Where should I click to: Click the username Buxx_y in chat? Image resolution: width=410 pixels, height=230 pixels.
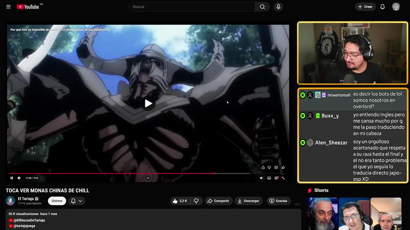[330, 116]
